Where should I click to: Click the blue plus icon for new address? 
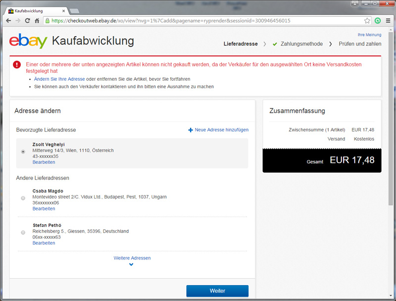(x=191, y=130)
